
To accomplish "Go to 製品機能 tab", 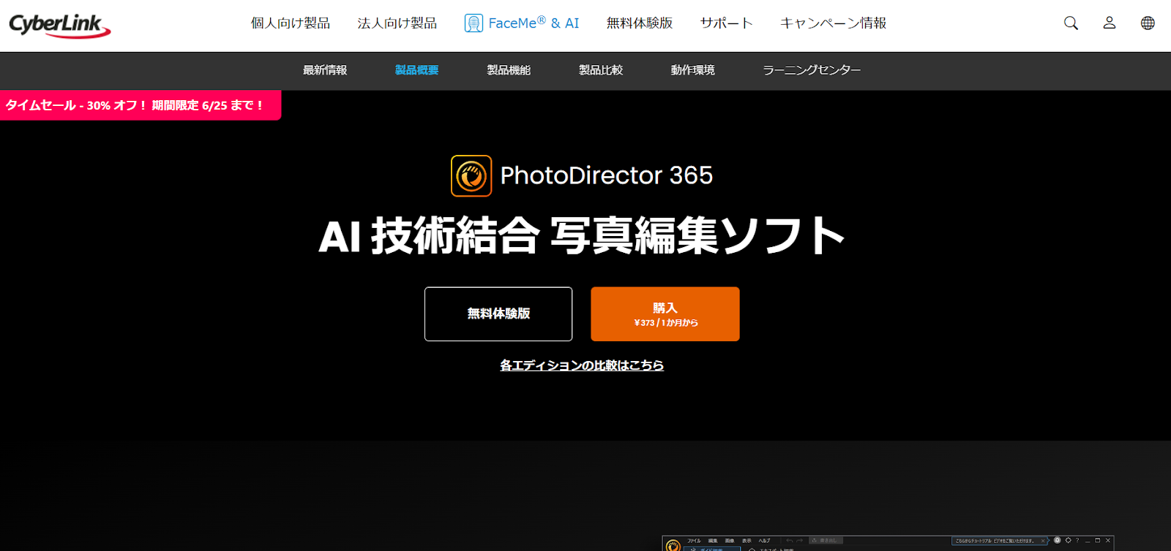I will [x=509, y=70].
